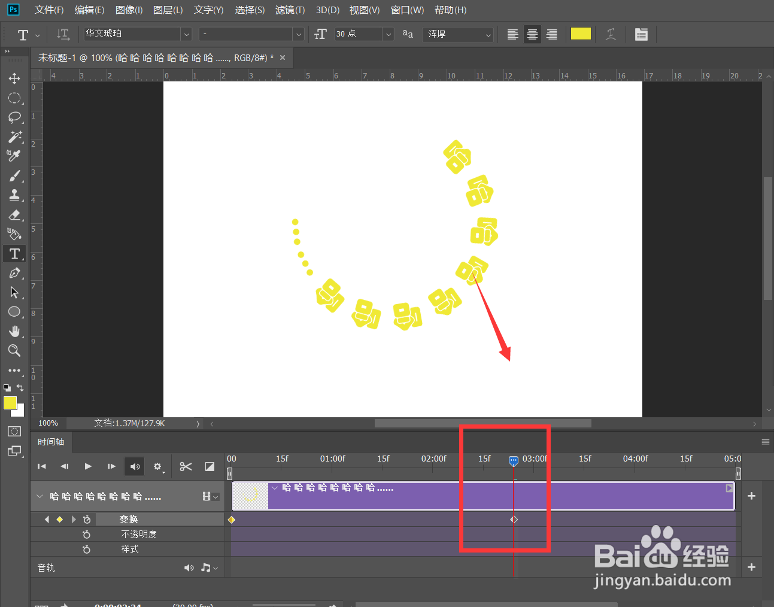The image size is (774, 607).
Task: Select the Path Selection tool
Action: point(14,292)
